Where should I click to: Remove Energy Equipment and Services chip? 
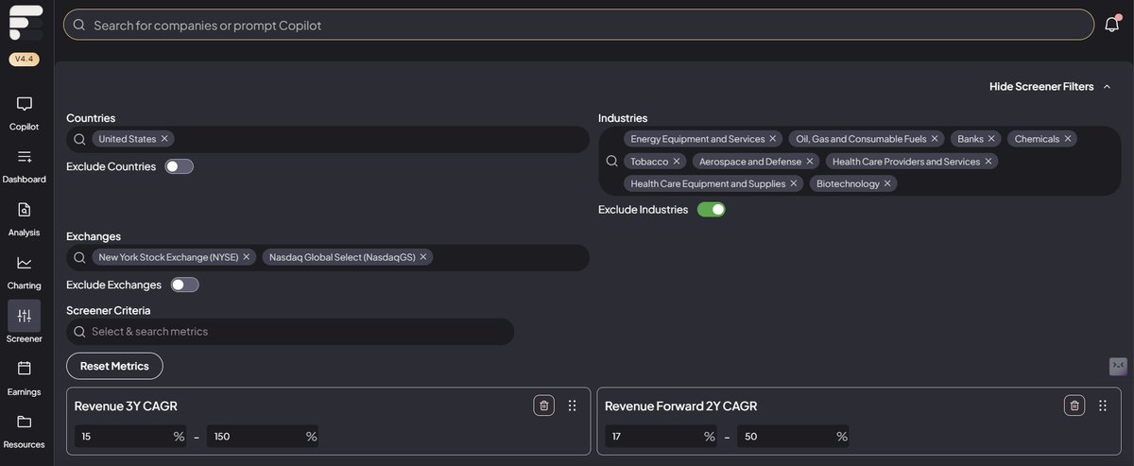click(772, 139)
